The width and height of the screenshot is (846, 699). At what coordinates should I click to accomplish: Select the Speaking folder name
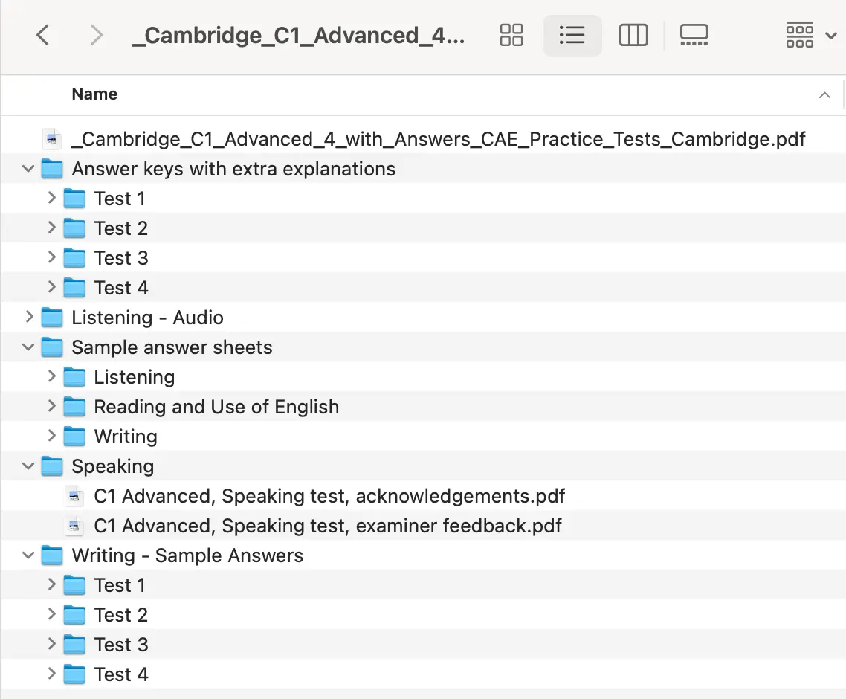pos(113,466)
